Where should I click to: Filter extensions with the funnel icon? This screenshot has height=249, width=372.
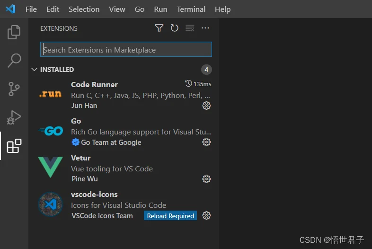coord(159,28)
